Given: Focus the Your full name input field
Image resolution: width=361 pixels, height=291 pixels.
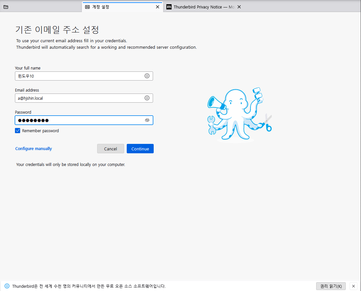Looking at the screenshot, I should click(84, 76).
